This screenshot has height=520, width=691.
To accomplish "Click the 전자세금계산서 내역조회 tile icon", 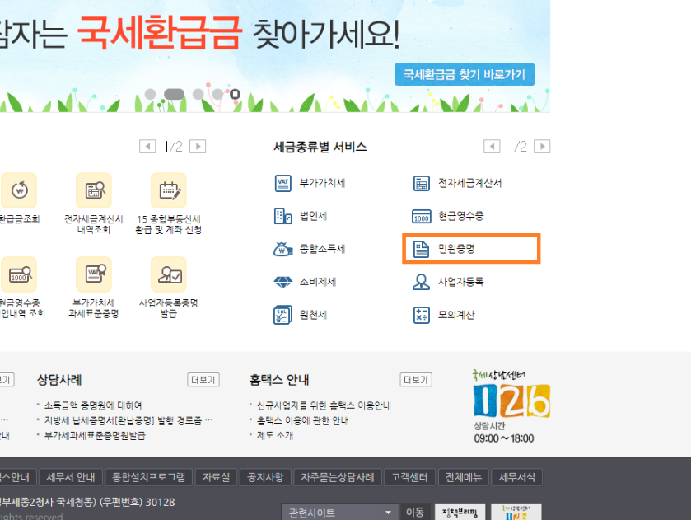I will 94,190.
